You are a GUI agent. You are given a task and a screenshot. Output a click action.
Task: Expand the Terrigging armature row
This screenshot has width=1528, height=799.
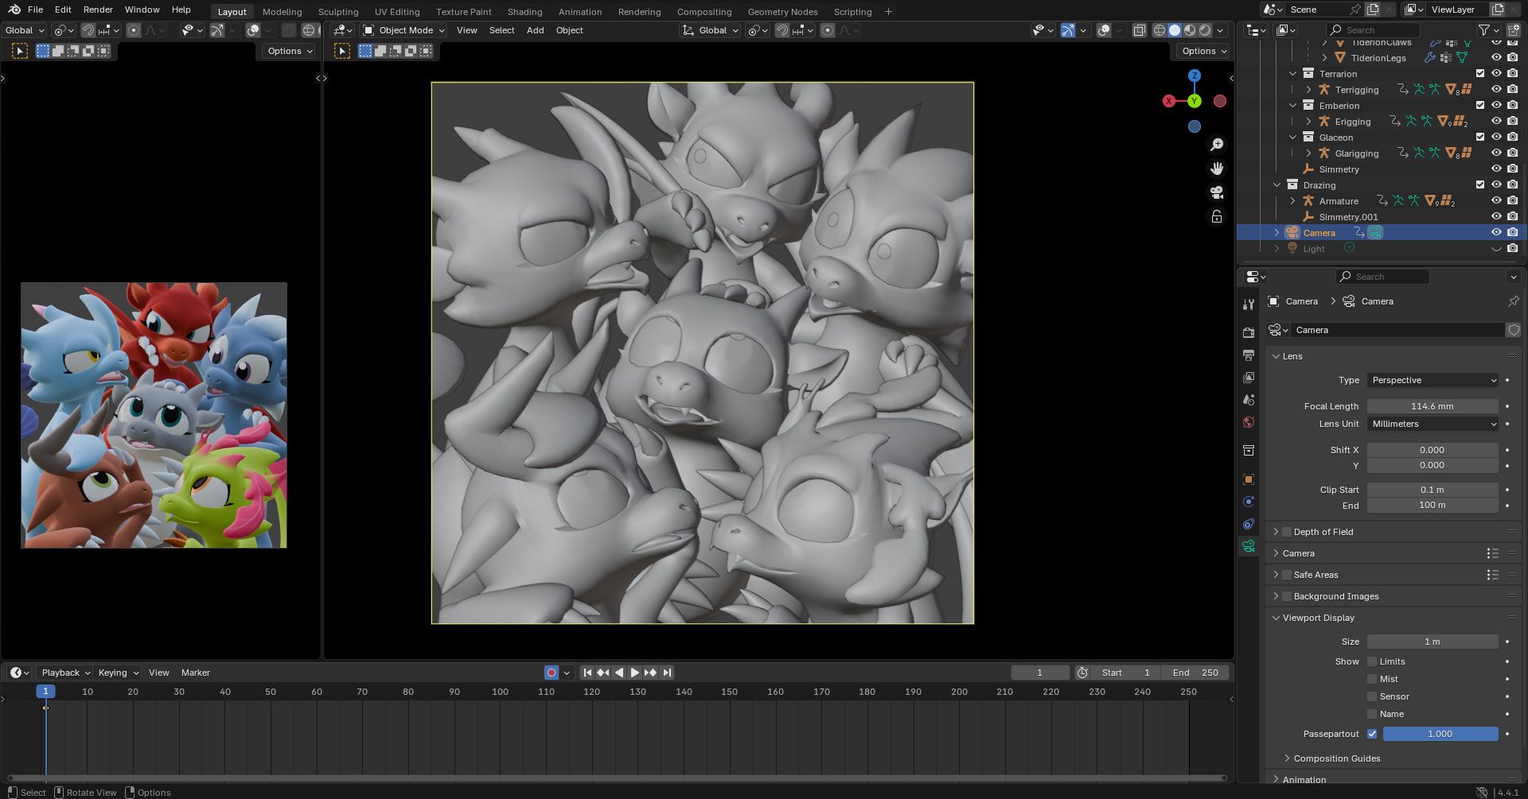[x=1308, y=89]
